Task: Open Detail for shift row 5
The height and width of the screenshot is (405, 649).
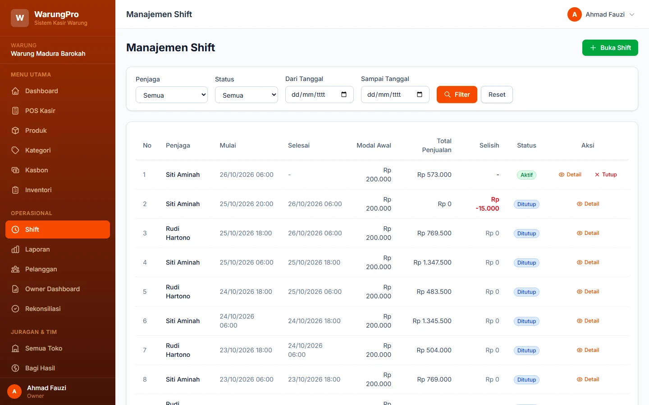Action: pyautogui.click(x=588, y=292)
